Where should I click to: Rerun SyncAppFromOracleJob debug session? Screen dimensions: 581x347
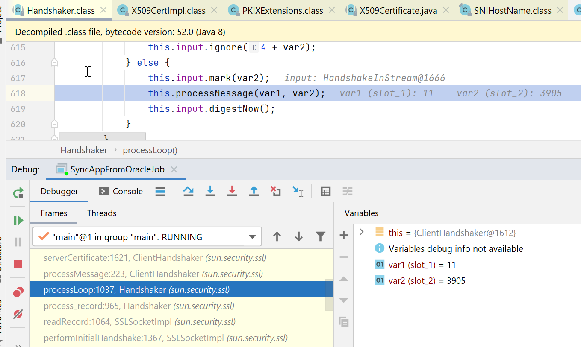coord(18,193)
